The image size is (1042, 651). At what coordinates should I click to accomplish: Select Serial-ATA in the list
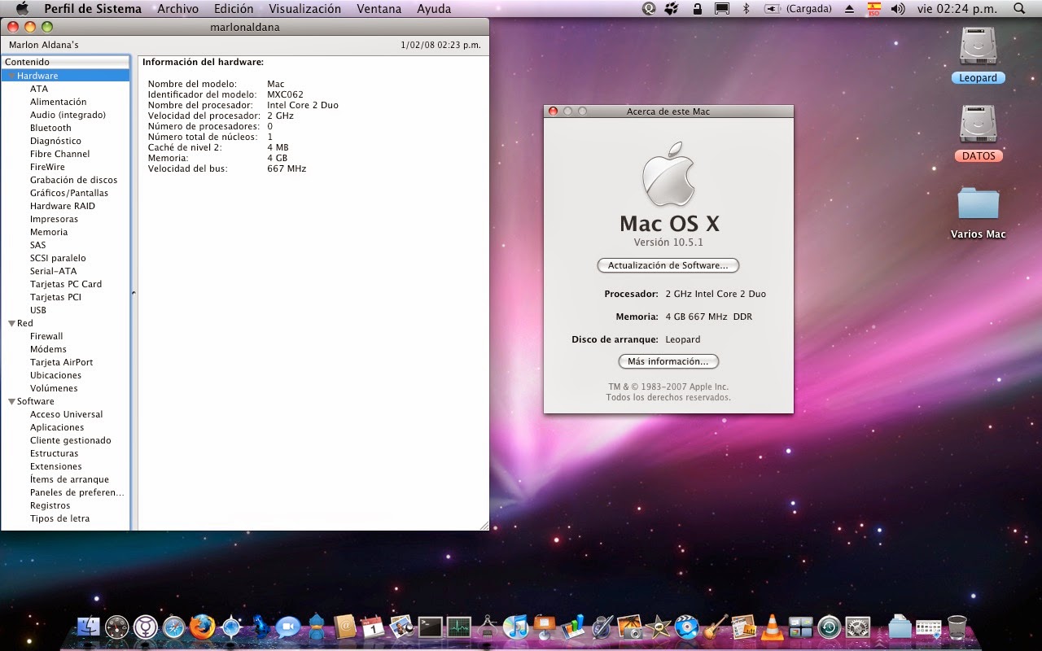coord(53,271)
